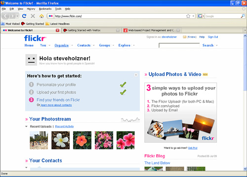Click the URL address bar
This screenshot has height=177, width=247.
point(120,16)
